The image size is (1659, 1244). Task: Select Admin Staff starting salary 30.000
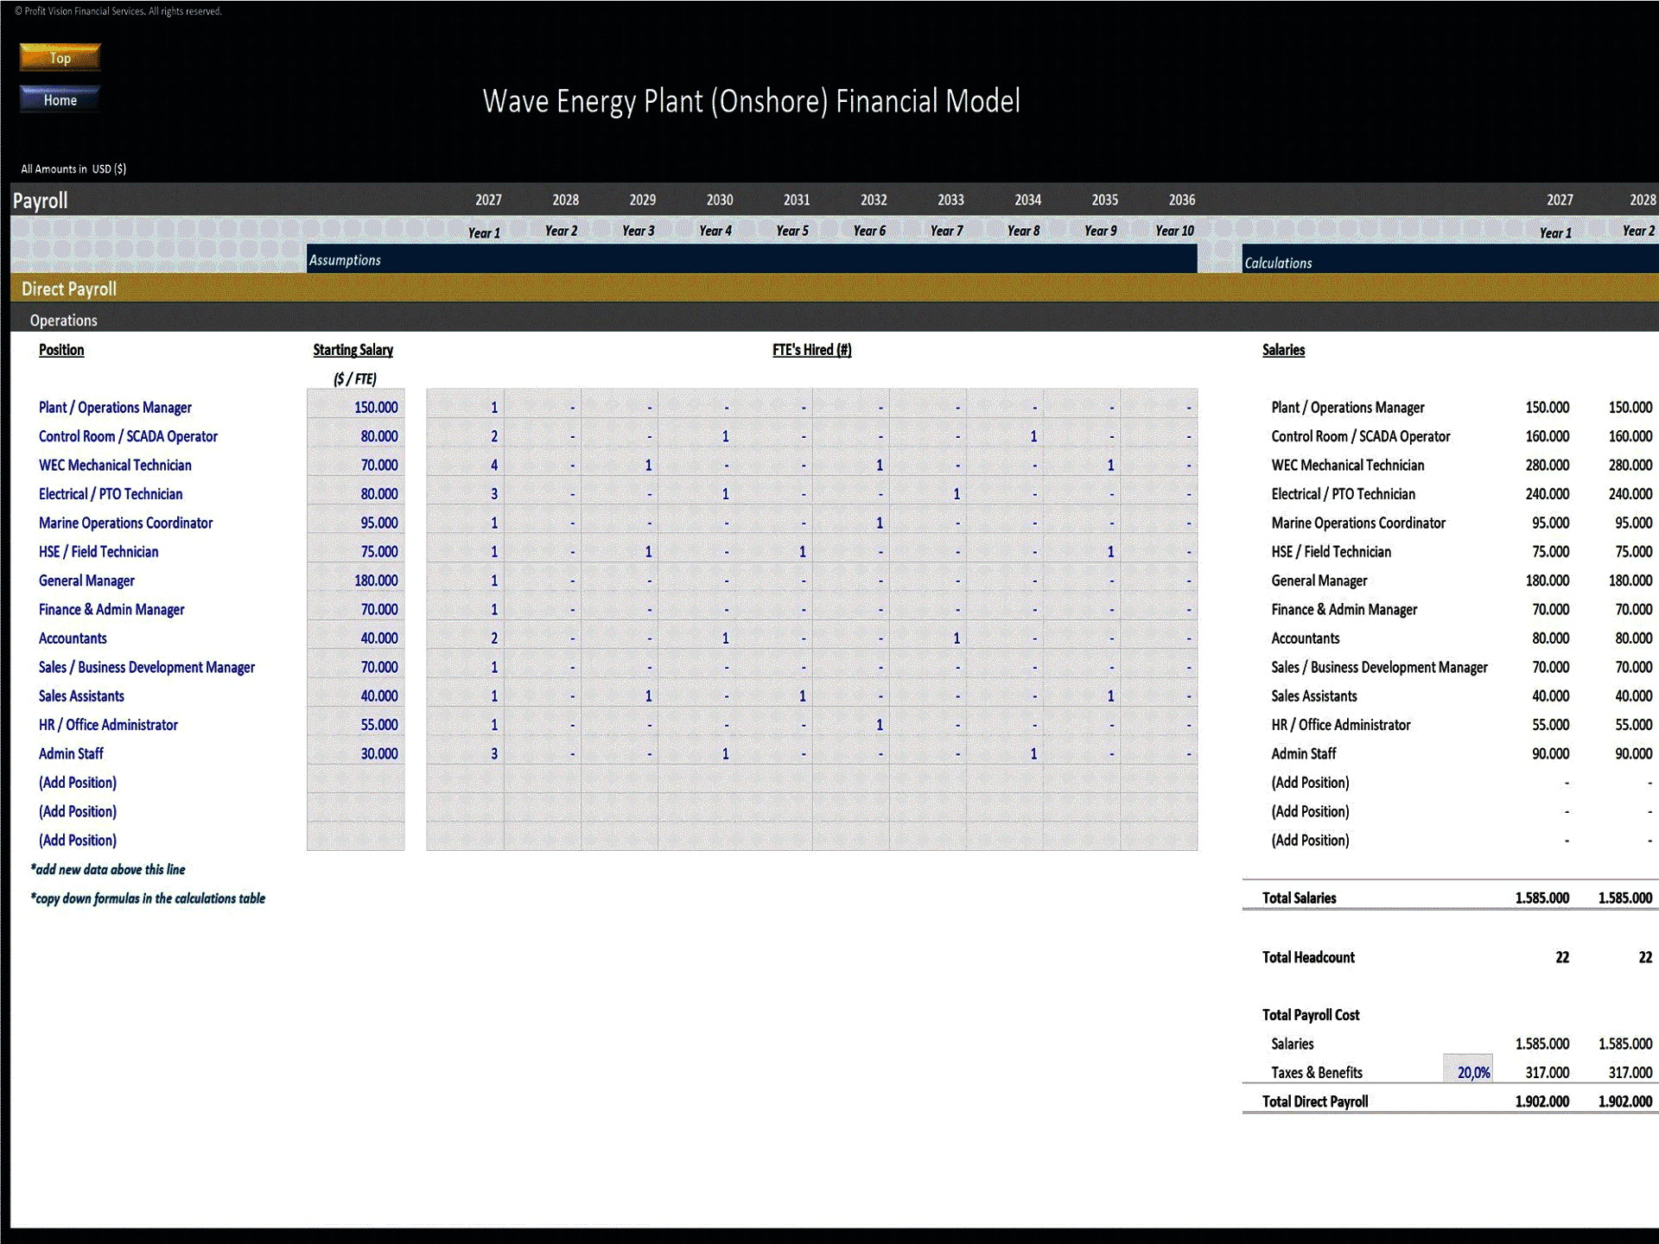click(x=356, y=753)
